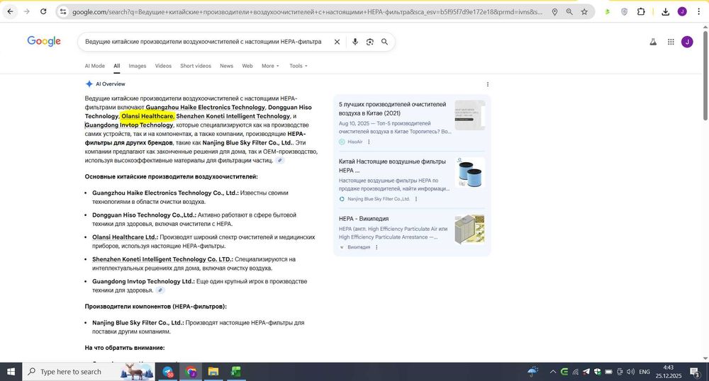Open the volume control in system tray
The width and height of the screenshot is (709, 381).
(x=630, y=372)
